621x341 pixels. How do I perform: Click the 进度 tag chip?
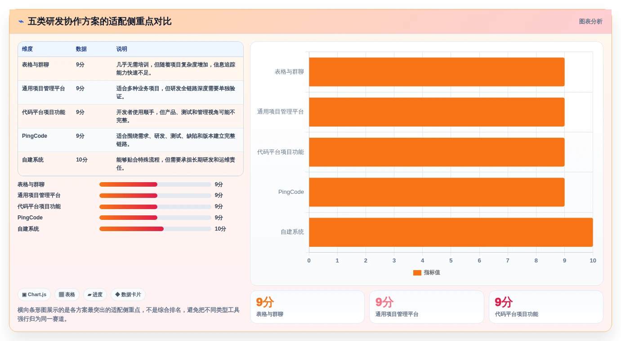coord(95,295)
